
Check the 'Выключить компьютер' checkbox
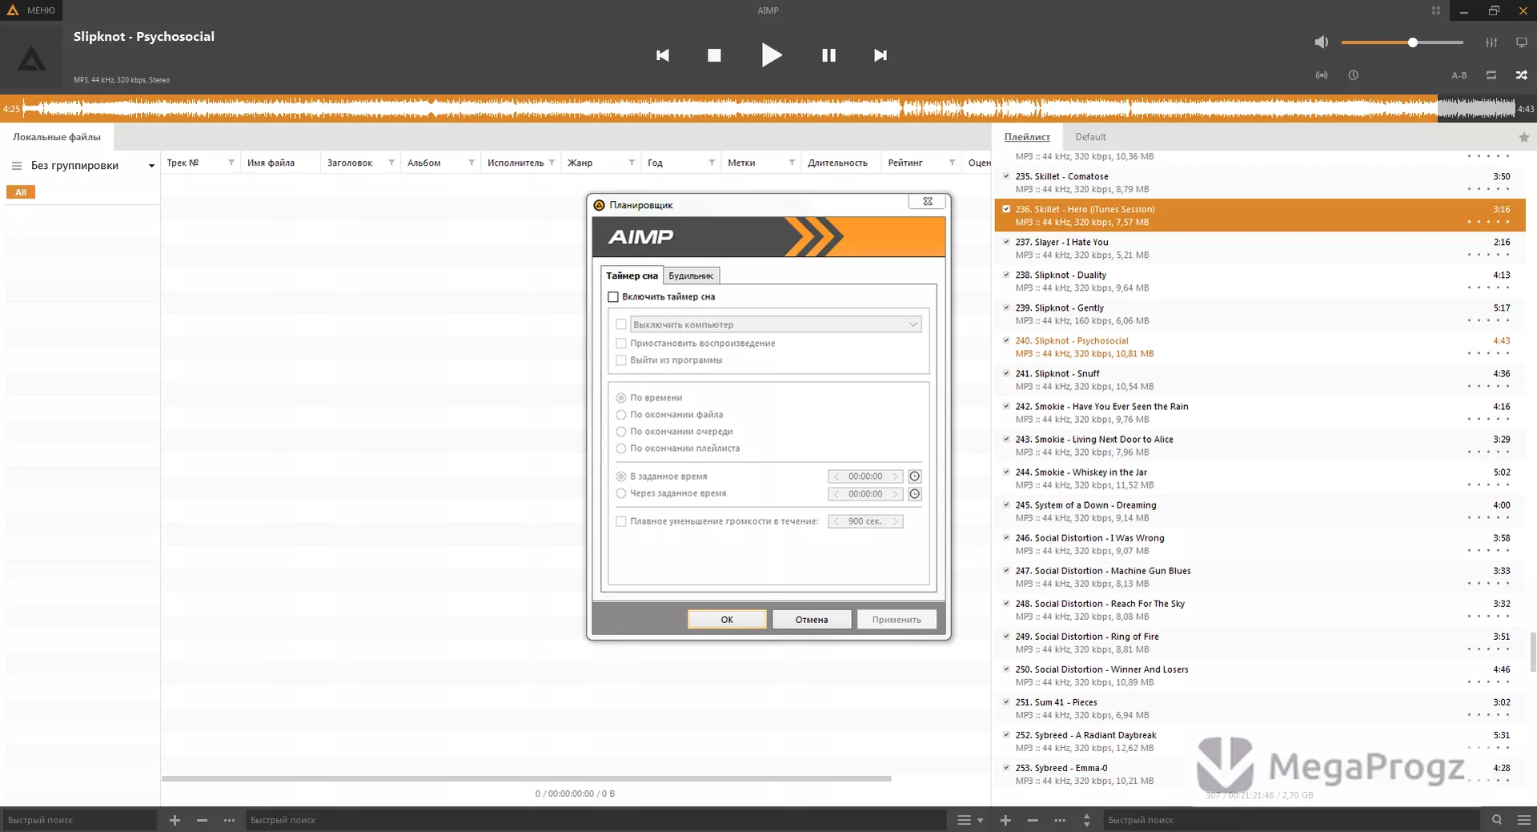pyautogui.click(x=620, y=324)
